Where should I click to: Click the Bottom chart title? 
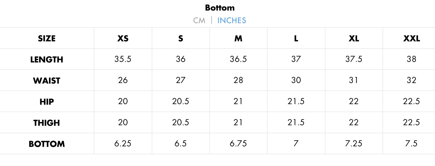[x=220, y=8]
